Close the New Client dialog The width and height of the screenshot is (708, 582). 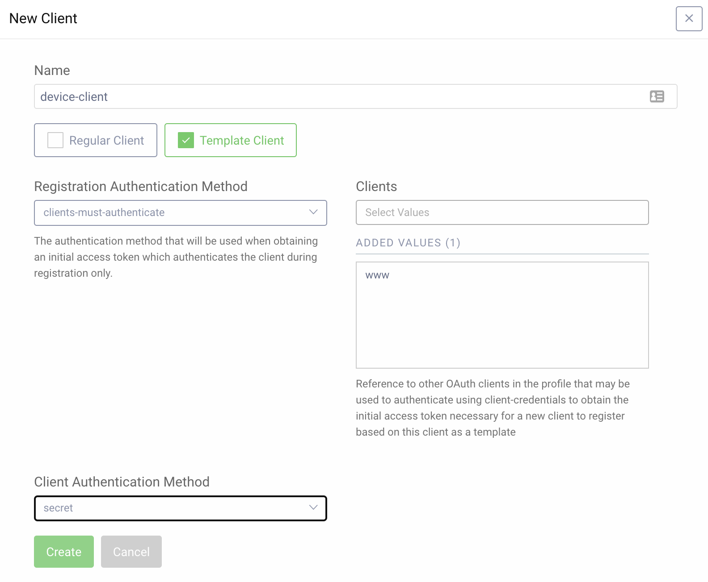pyautogui.click(x=689, y=18)
